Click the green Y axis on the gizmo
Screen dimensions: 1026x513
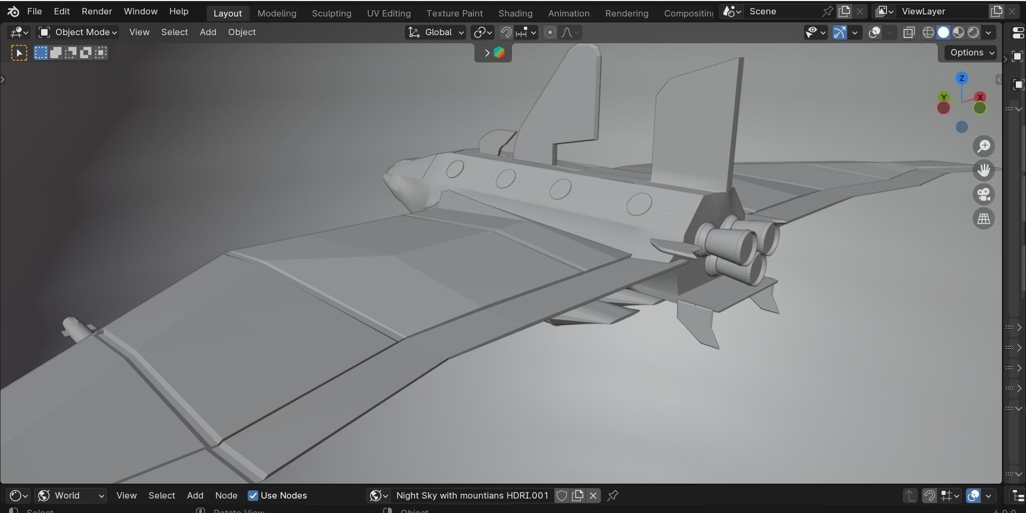point(944,97)
